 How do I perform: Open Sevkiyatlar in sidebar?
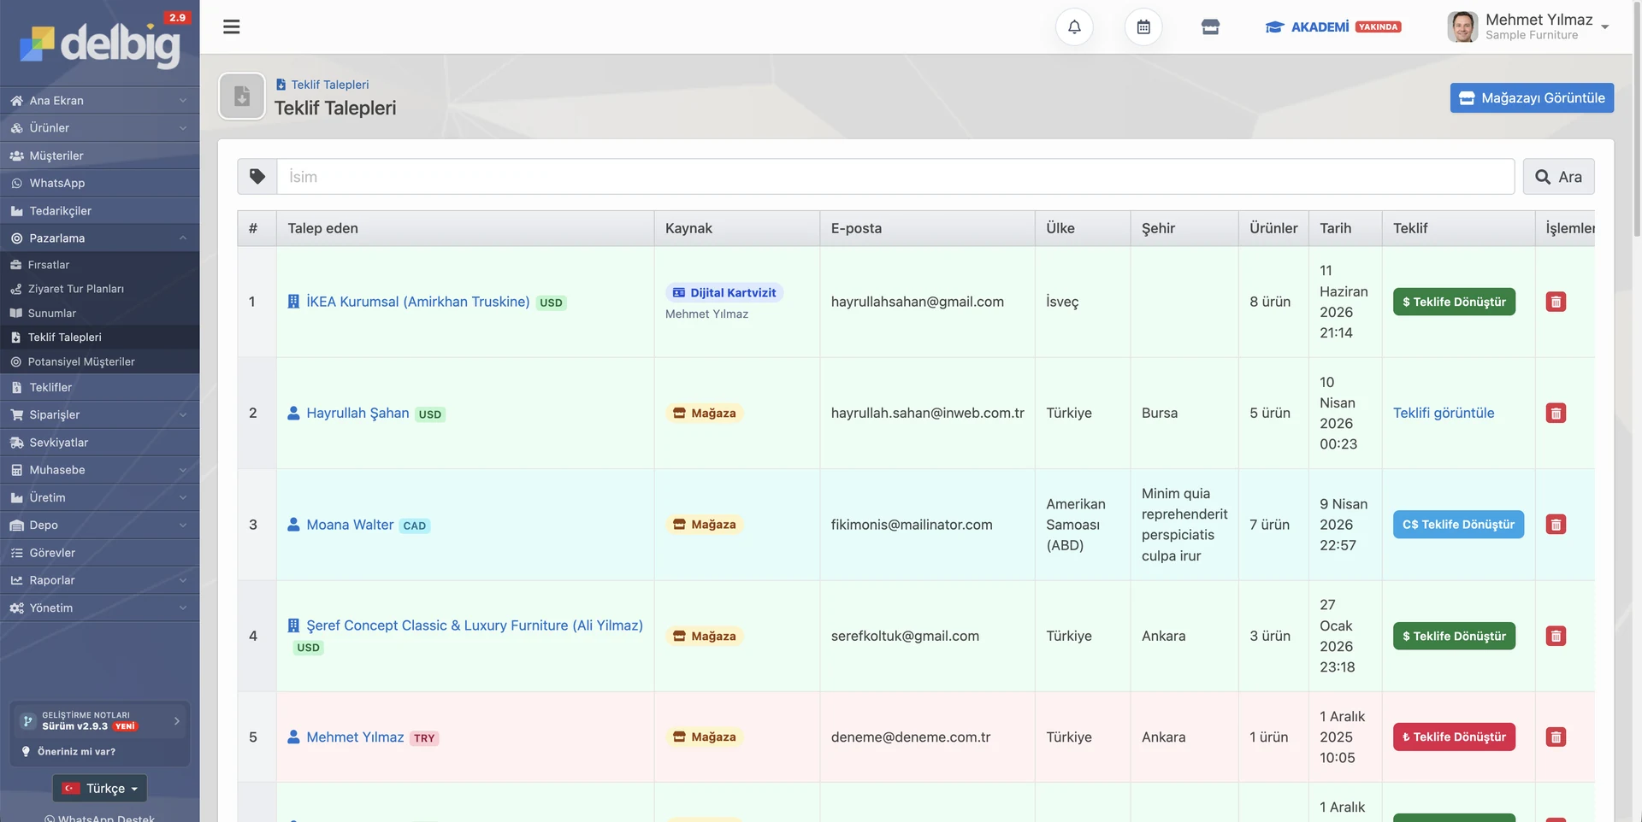tap(99, 443)
